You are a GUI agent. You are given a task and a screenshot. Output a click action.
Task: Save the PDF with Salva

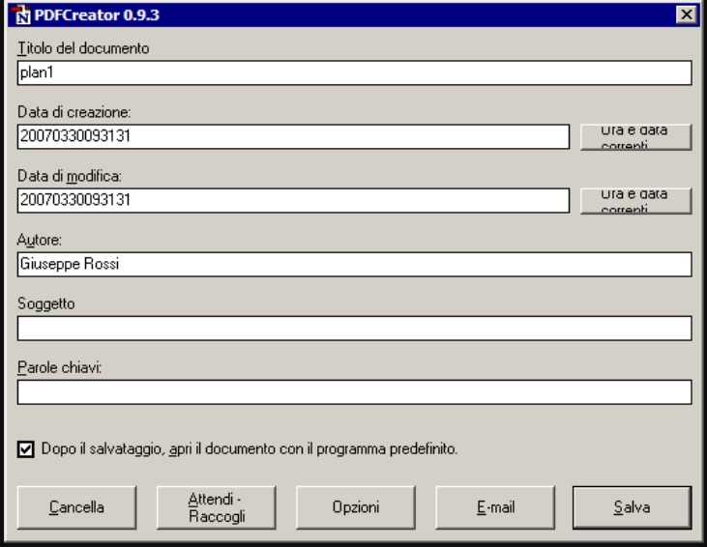coord(633,507)
